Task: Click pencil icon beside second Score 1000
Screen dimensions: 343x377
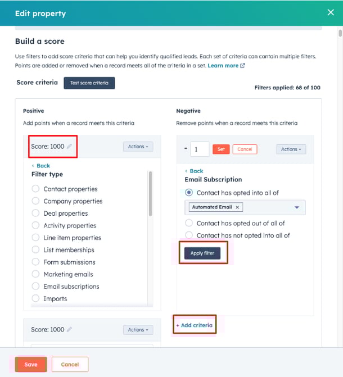Action: 69,329
